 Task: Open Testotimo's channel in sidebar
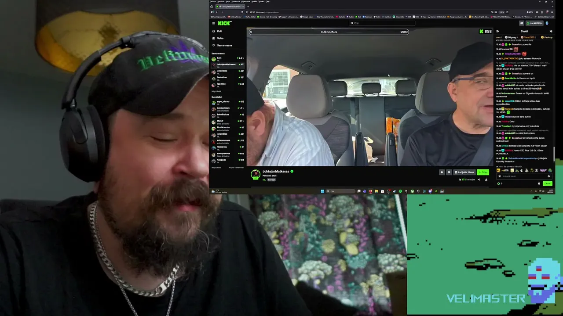click(x=227, y=78)
